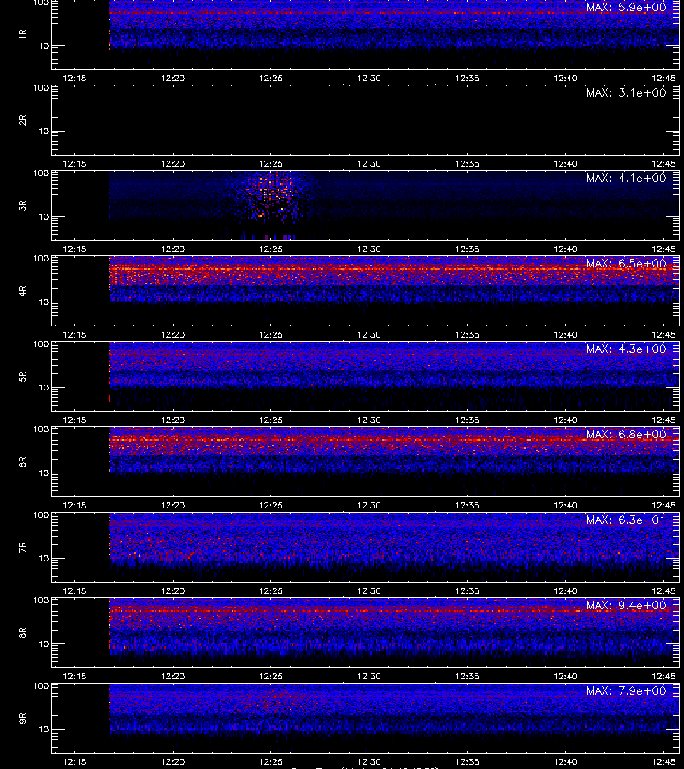Click the "100" y-axis tick of panel 6R
The image size is (684, 769).
41,430
